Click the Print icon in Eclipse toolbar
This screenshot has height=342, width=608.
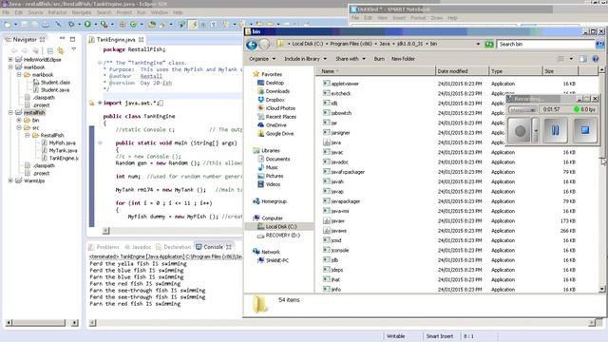(x=46, y=24)
